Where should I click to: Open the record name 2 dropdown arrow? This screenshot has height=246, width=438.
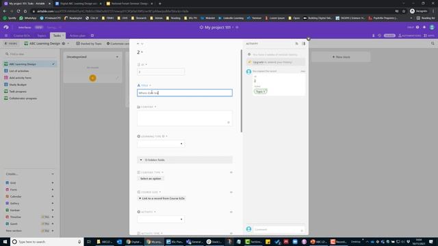(142, 52)
